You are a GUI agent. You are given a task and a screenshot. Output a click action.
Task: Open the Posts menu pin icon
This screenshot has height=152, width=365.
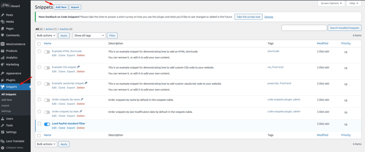click(3, 15)
